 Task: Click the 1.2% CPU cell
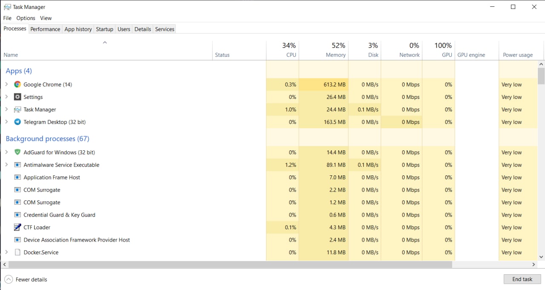pyautogui.click(x=282, y=165)
